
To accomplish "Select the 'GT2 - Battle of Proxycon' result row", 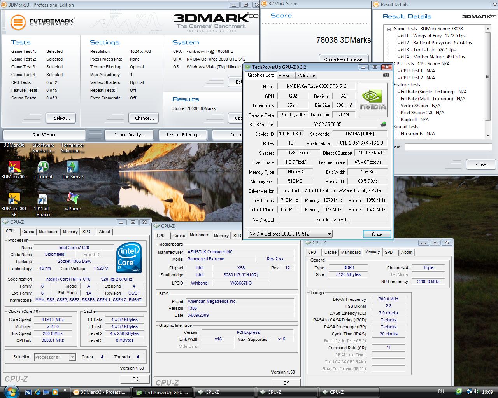I will [436, 43].
